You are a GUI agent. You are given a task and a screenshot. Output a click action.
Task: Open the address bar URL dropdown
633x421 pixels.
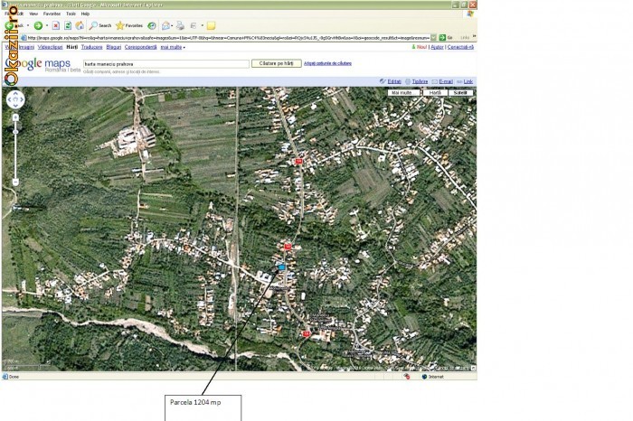[433, 38]
